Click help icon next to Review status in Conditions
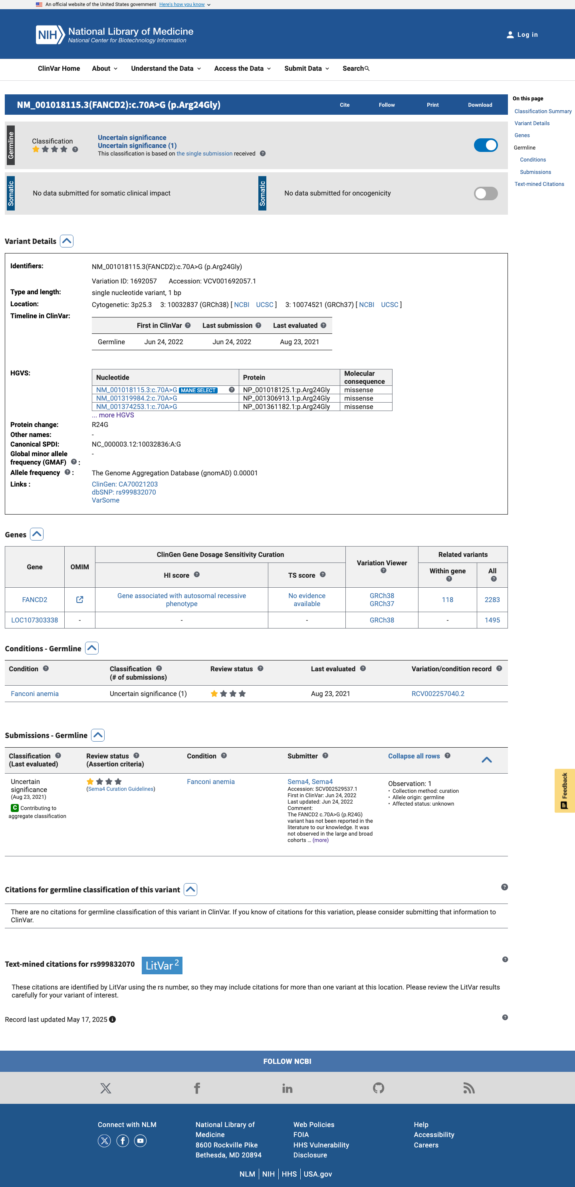This screenshot has width=575, height=1187. [261, 668]
